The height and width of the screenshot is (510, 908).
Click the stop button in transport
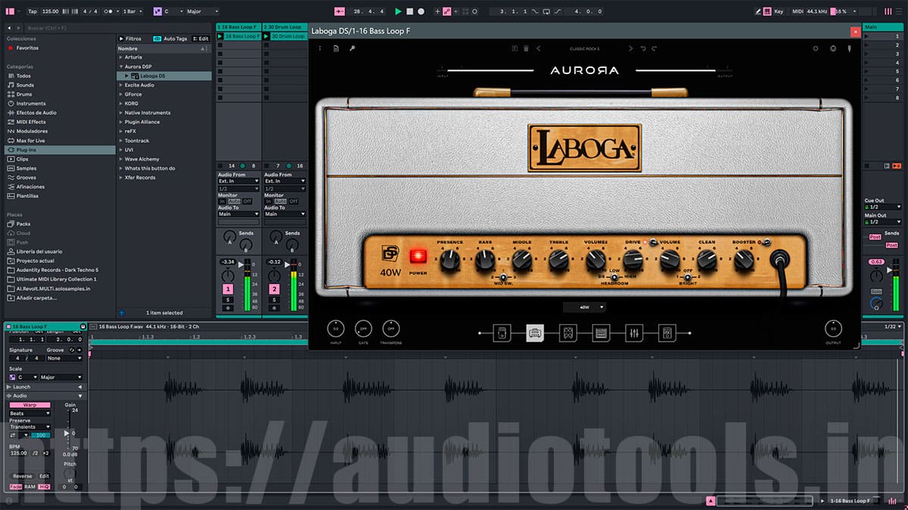[410, 11]
